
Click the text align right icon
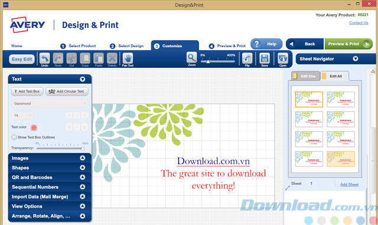pyautogui.click(x=84, y=115)
